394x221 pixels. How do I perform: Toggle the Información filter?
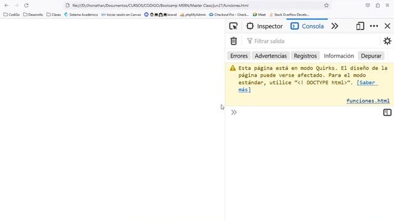pyautogui.click(x=339, y=56)
